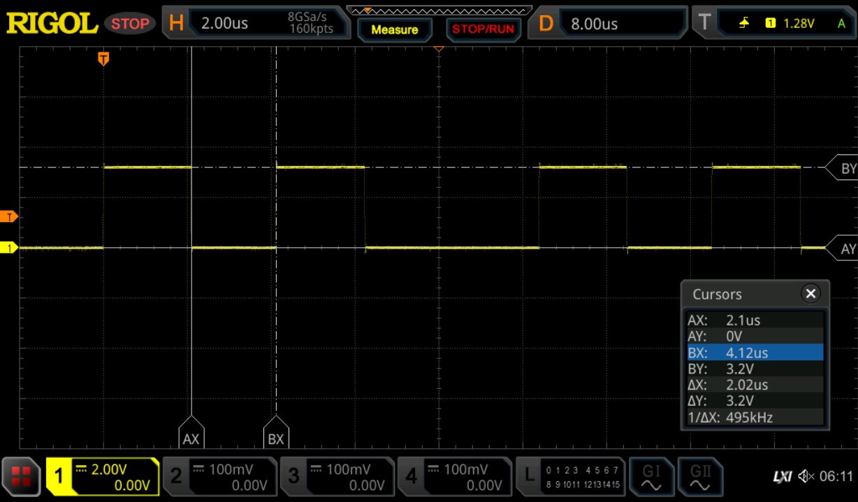The width and height of the screenshot is (858, 502).
Task: Click the LXI network status icon
Action: pyautogui.click(x=783, y=477)
